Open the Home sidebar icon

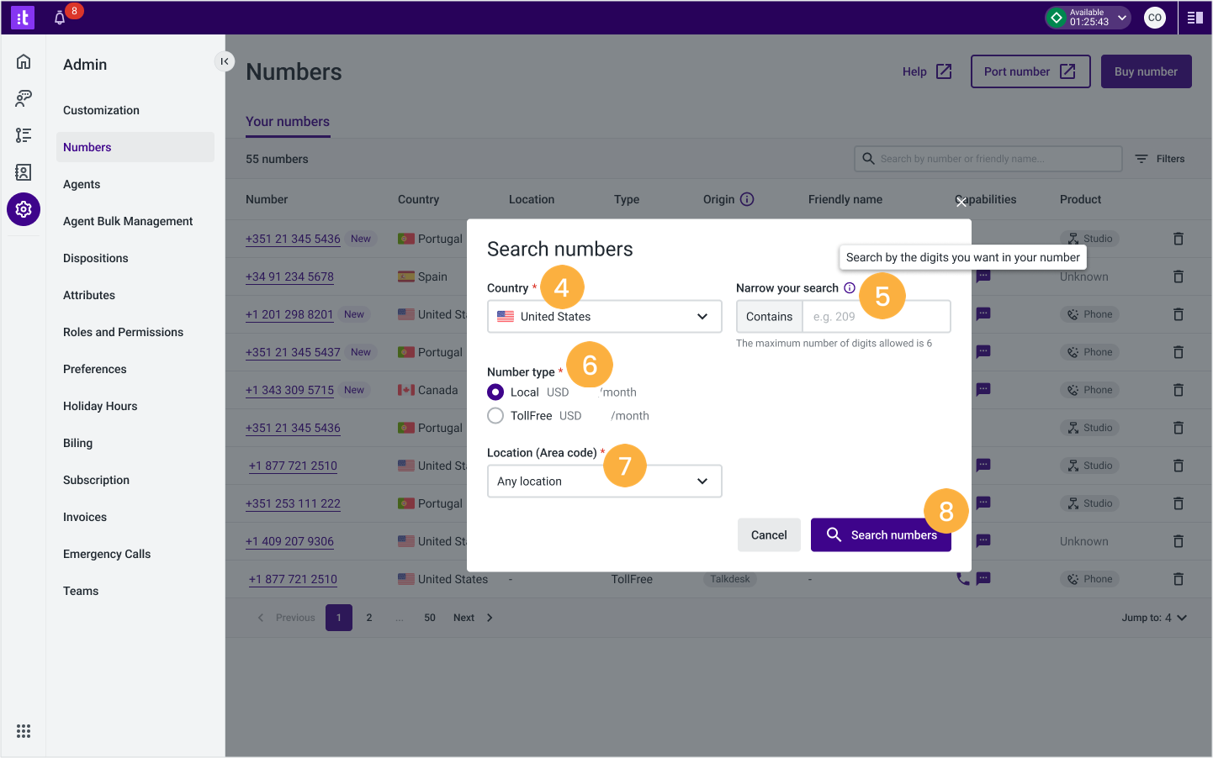(x=23, y=61)
